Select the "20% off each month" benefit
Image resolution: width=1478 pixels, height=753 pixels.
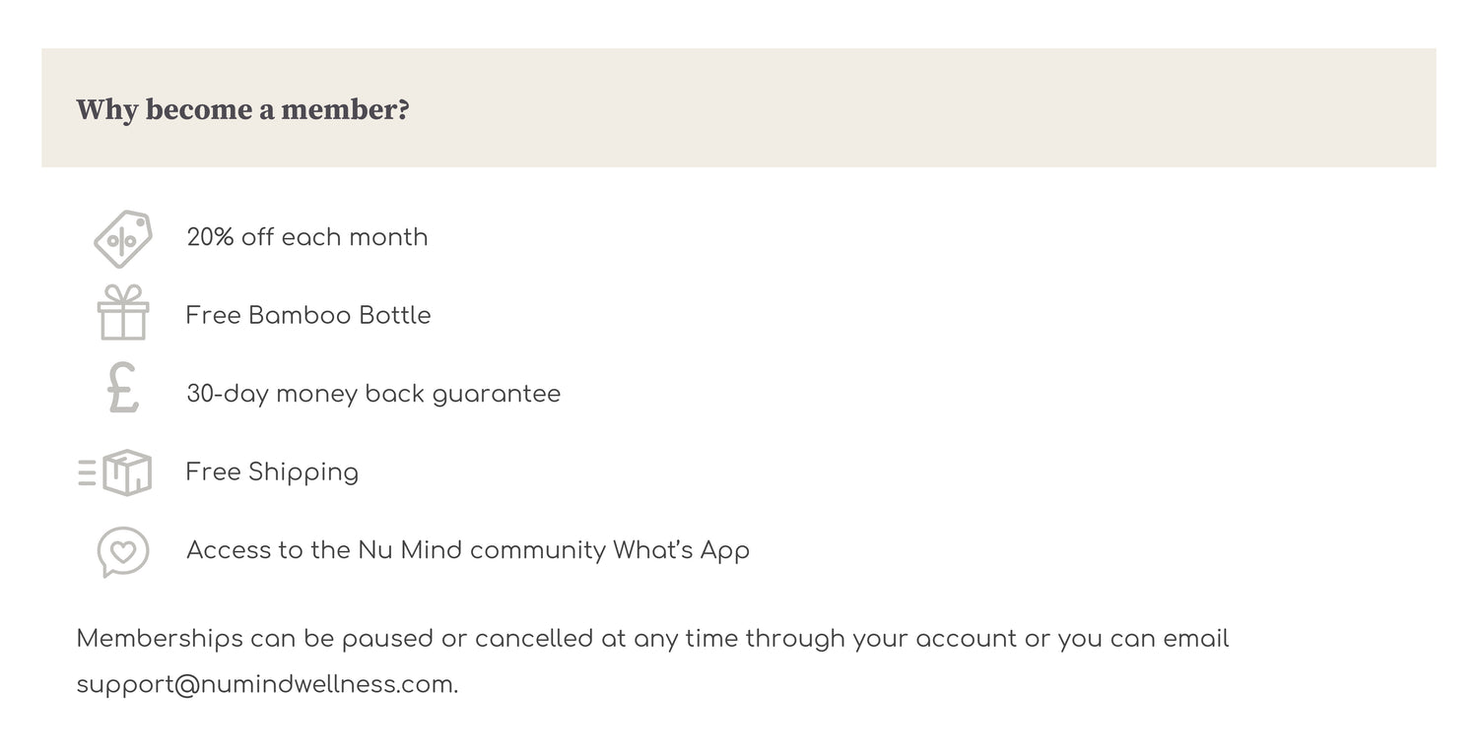pyautogui.click(x=306, y=237)
